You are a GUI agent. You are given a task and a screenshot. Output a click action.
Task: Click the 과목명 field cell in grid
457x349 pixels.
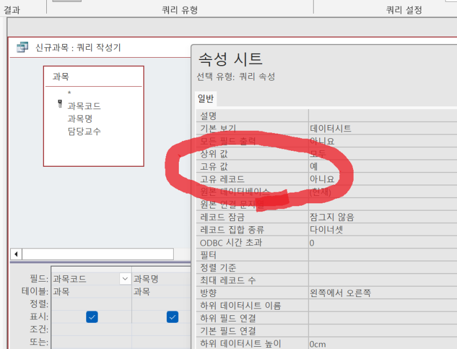162,279
